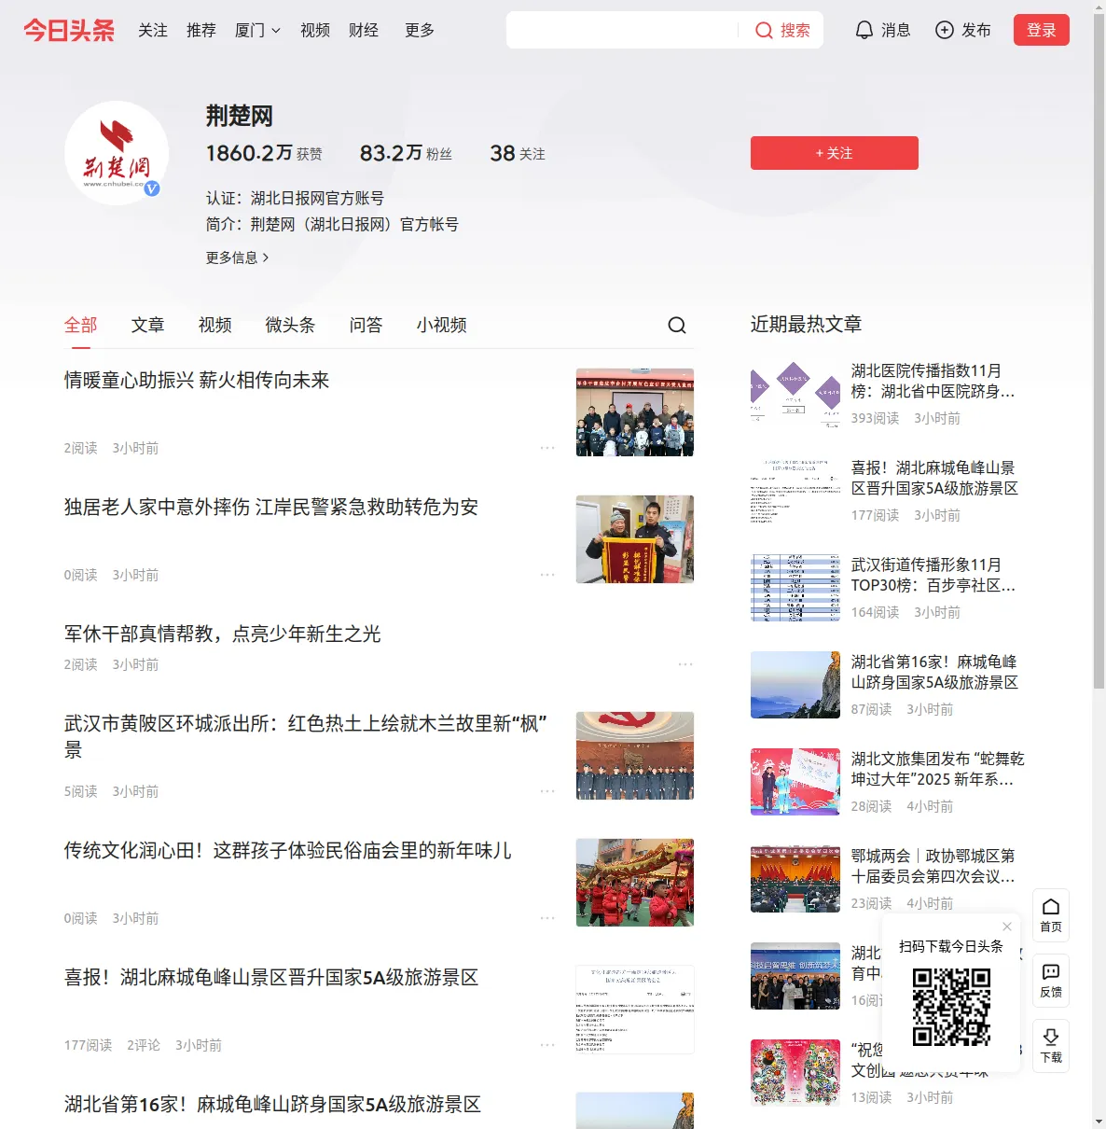Open article 军休干部真情帮教
The width and height of the screenshot is (1106, 1129).
(x=223, y=634)
